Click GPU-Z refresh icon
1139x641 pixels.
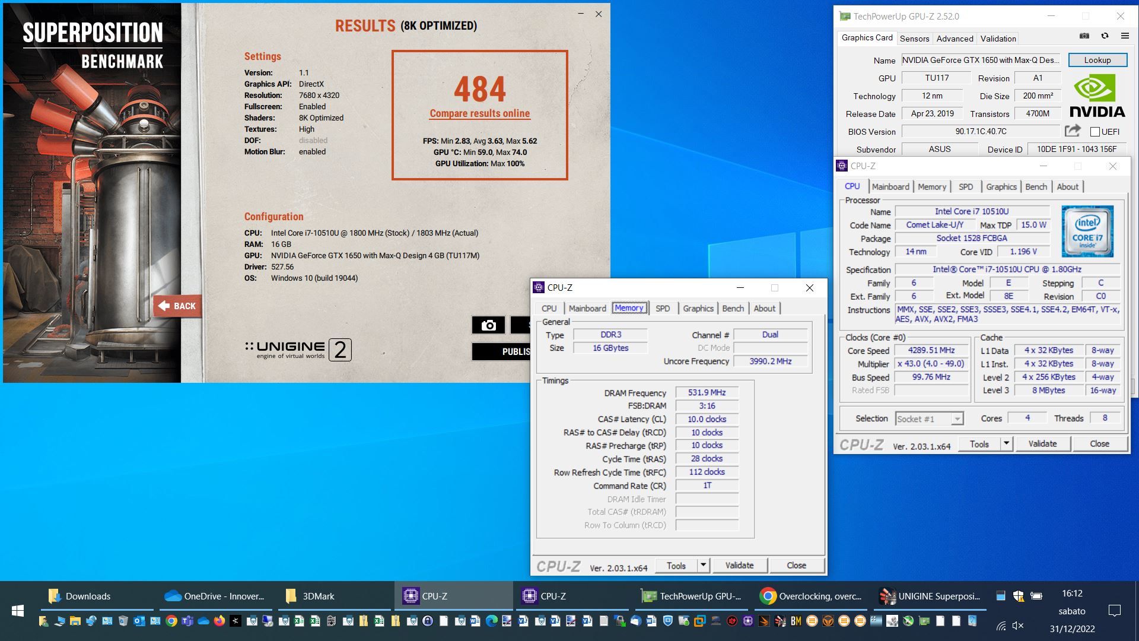[1105, 36]
